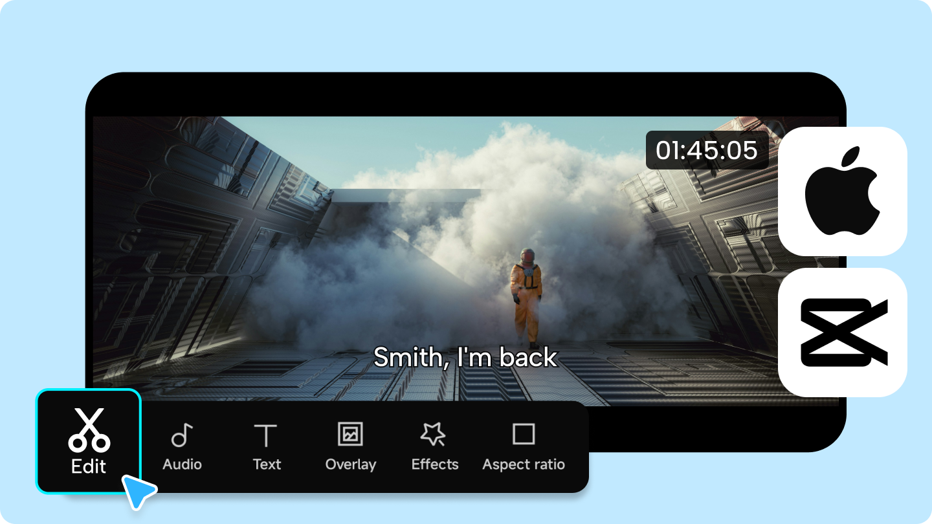
Task: Click the highlighted Edit button
Action: point(89,440)
